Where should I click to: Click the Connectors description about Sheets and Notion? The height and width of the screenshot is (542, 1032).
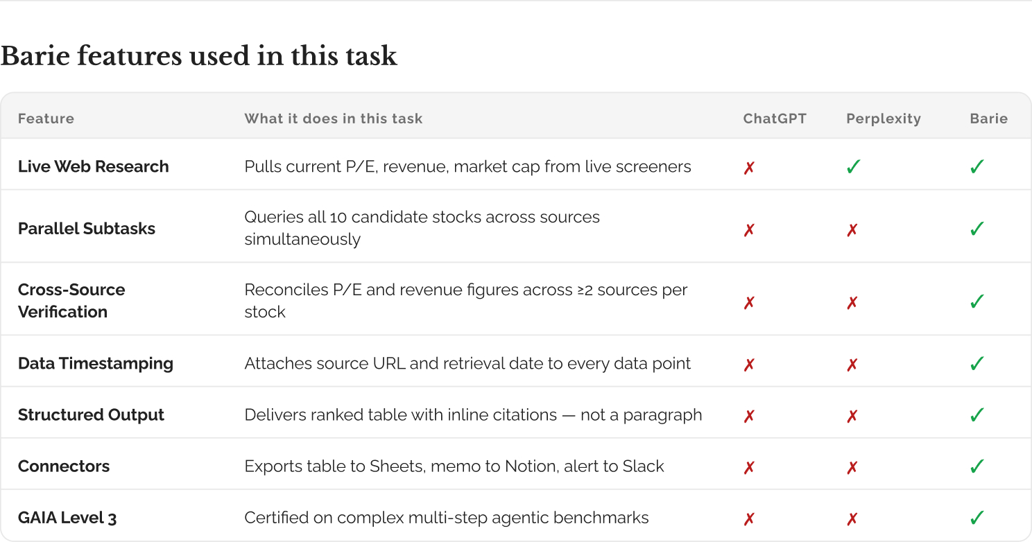click(x=454, y=466)
